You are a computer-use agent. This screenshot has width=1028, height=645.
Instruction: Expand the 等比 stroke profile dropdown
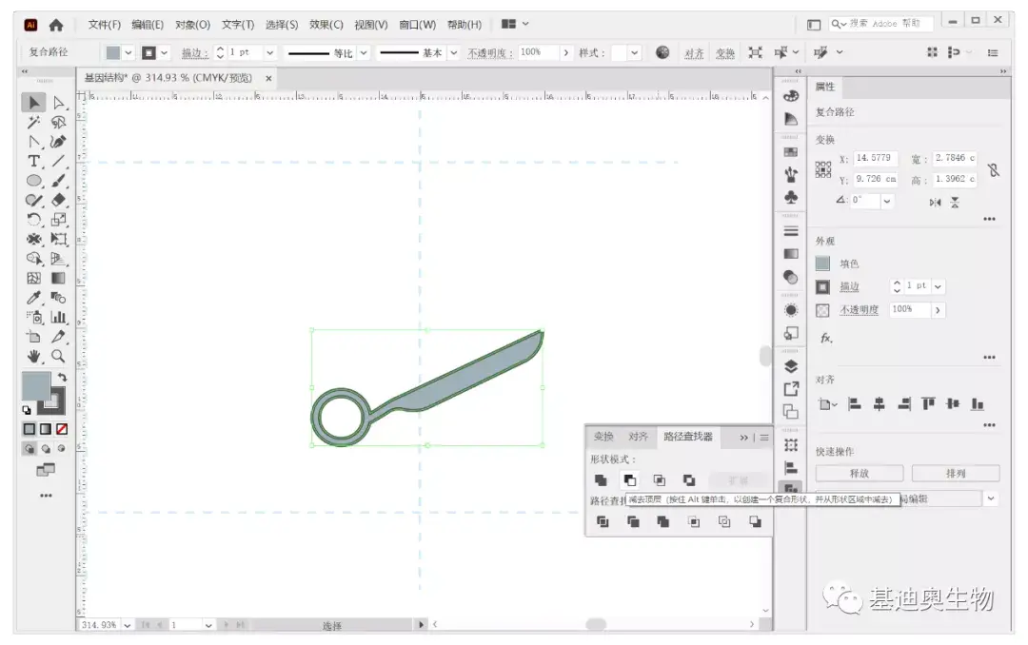pos(364,52)
